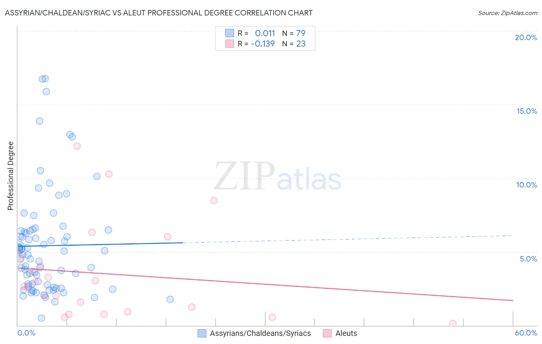Click the Professional Degree axis label
Image resolution: width=542 pixels, height=344 pixels.
(x=10, y=176)
